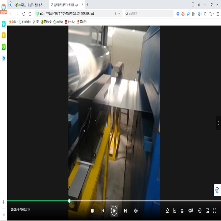
Task: Toggle fullscreen video mode
Action: point(215,211)
